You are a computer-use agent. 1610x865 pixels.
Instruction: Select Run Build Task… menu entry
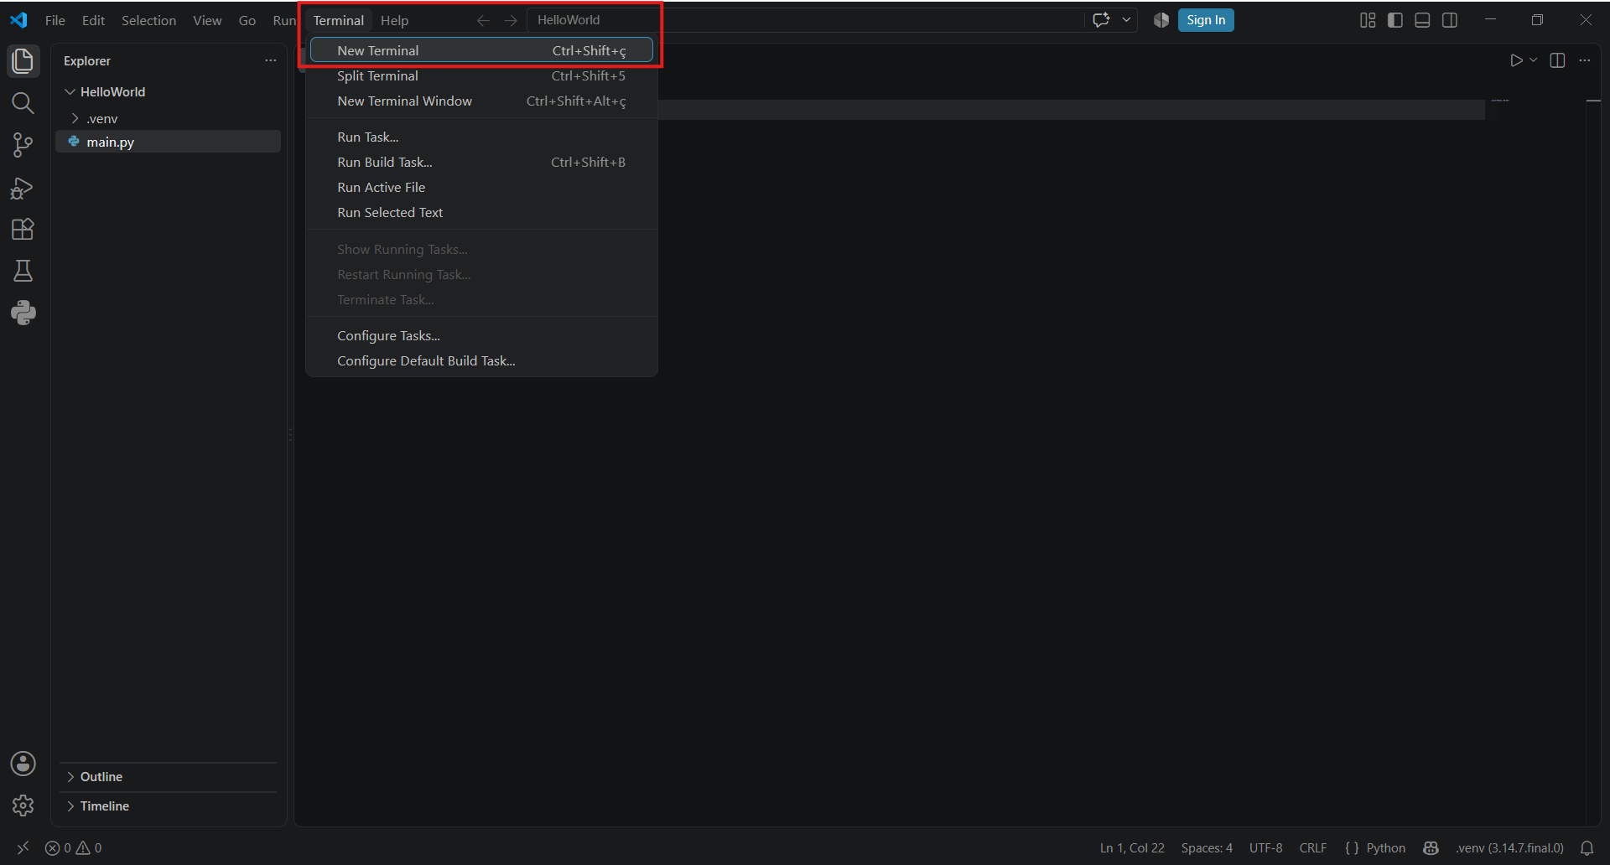[481, 162]
